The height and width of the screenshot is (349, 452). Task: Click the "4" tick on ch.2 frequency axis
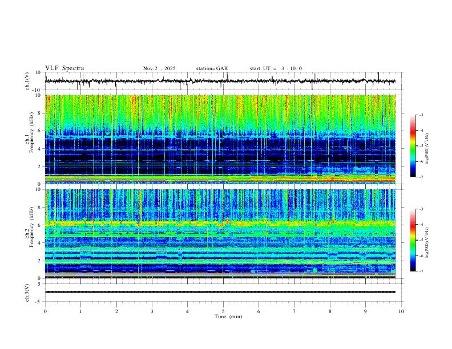(x=40, y=243)
